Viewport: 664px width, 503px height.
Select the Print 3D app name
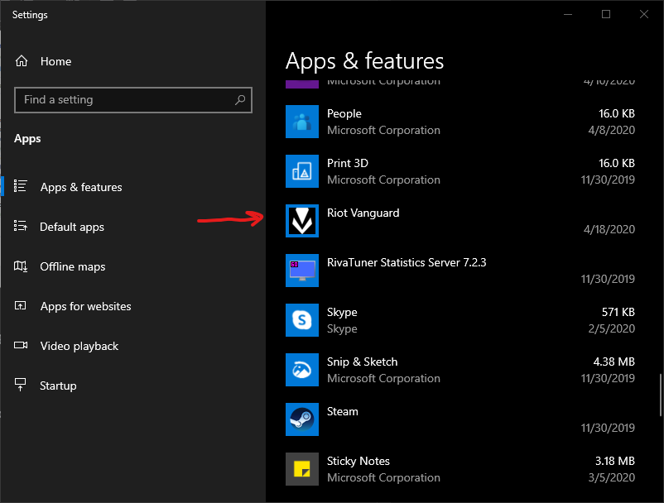pyautogui.click(x=347, y=163)
